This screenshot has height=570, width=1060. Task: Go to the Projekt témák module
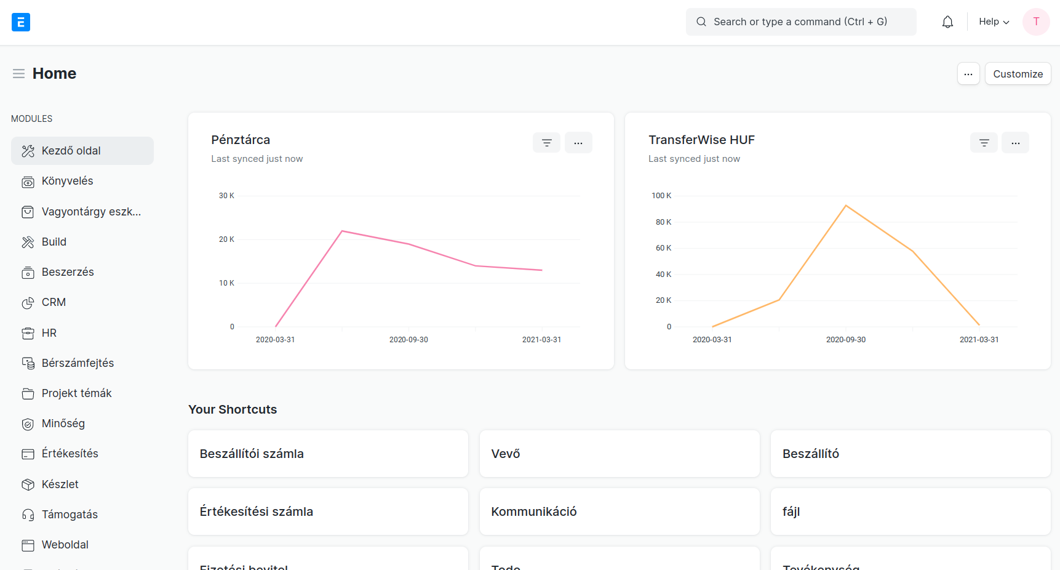coord(76,393)
